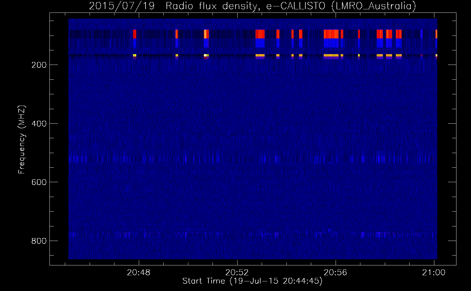Click the 'Start Time (19-Jul-15 20:44:45)' label

click(x=252, y=281)
